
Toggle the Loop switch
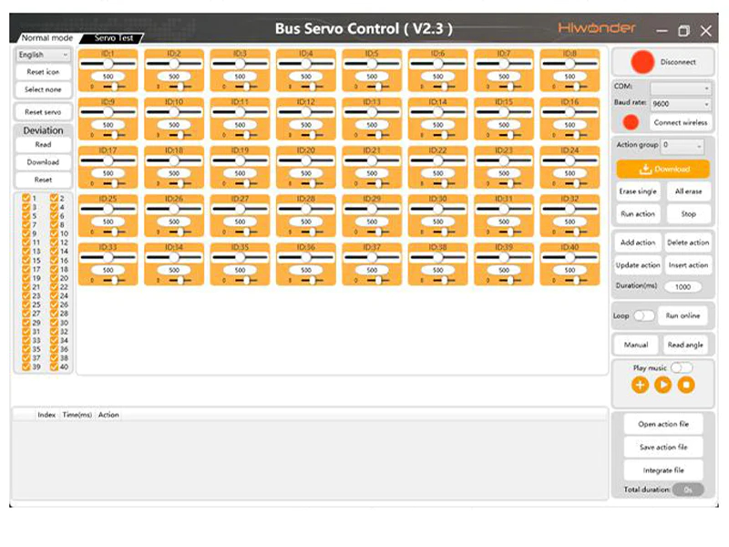click(644, 315)
